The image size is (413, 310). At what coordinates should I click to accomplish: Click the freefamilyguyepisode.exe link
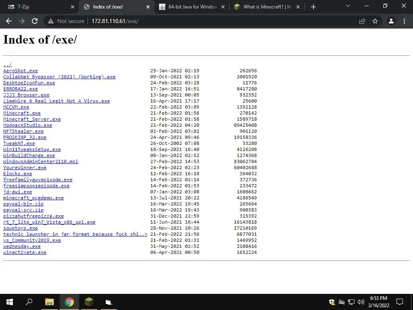point(38,180)
